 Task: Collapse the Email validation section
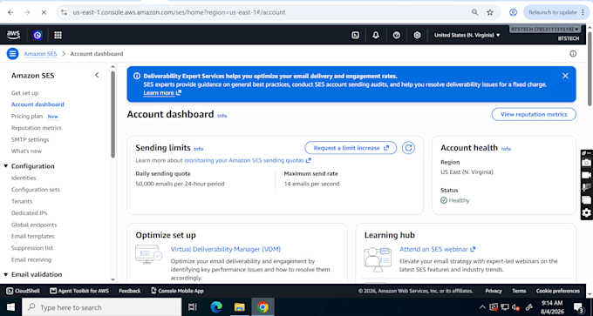[6, 274]
